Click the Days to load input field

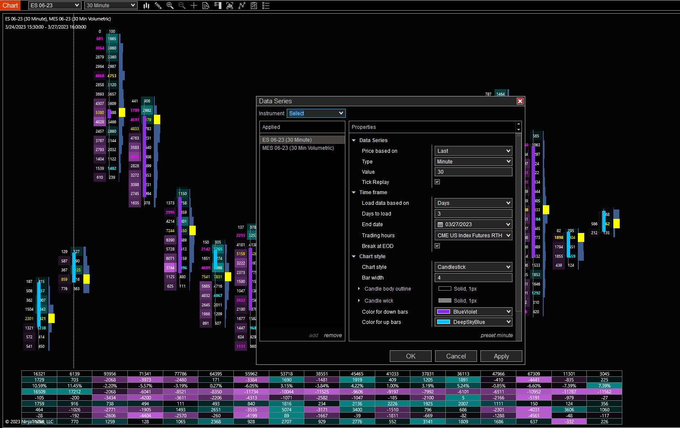(x=473, y=214)
